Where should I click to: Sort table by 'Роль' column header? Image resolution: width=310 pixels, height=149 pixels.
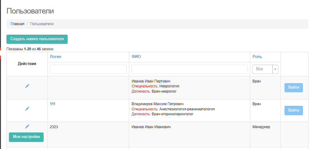[257, 57]
